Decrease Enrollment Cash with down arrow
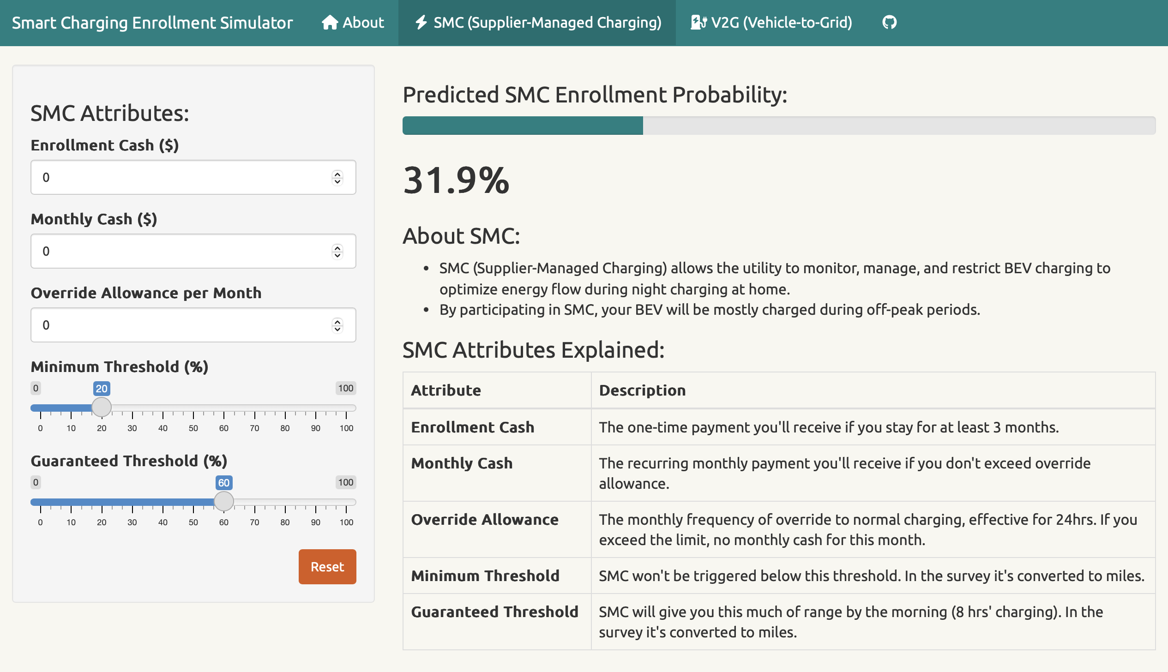The height and width of the screenshot is (672, 1168). point(337,181)
